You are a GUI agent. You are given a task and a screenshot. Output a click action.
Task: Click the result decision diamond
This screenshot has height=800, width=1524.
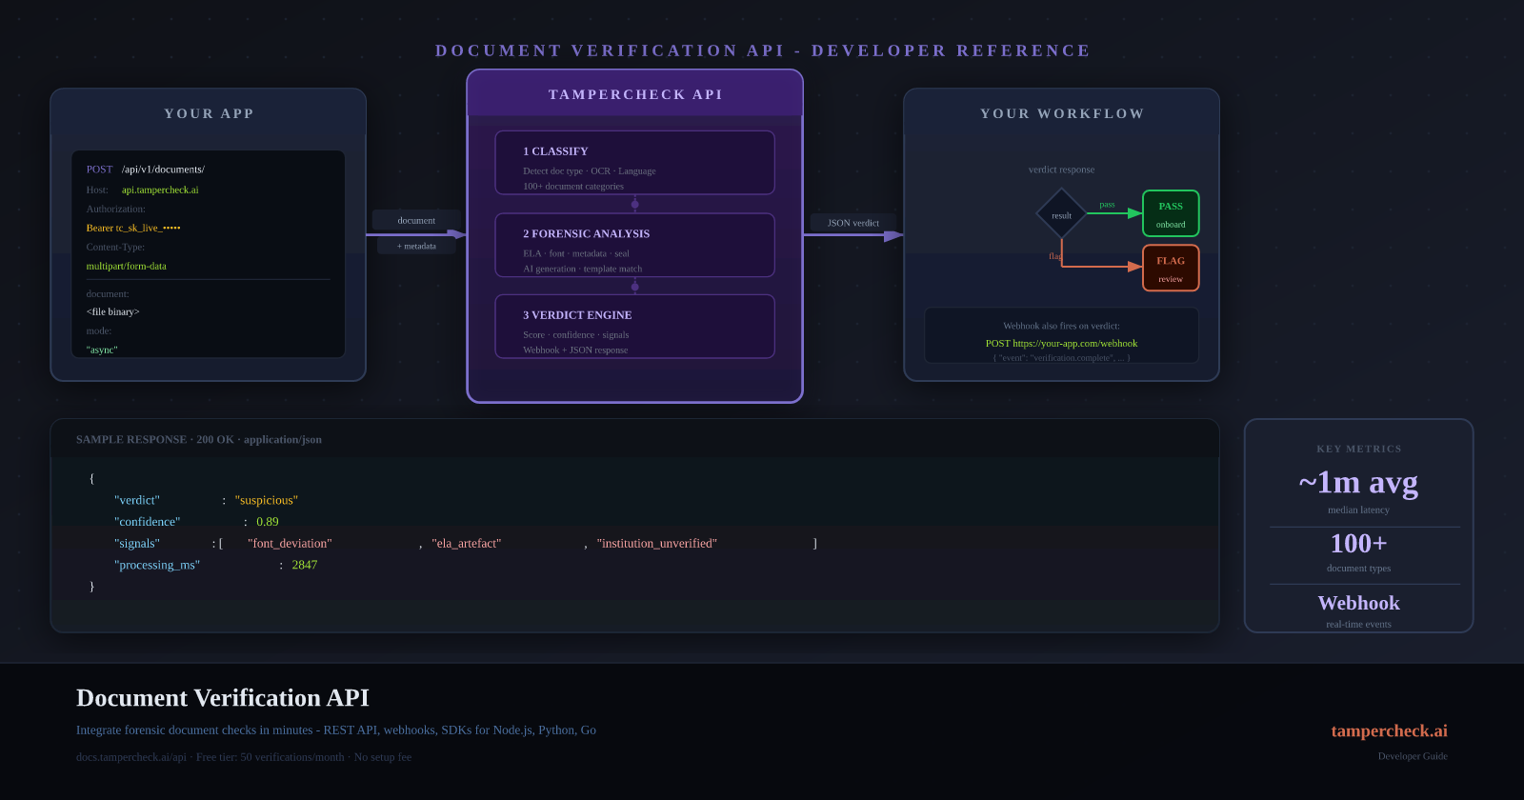coord(1061,213)
